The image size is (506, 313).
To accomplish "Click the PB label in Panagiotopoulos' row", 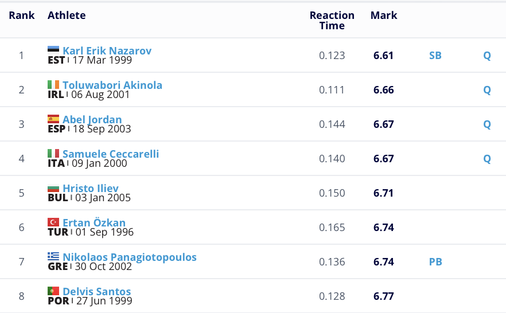I will [435, 262].
